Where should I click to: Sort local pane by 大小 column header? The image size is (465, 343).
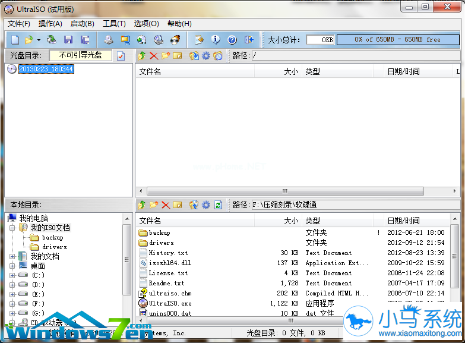point(278,221)
